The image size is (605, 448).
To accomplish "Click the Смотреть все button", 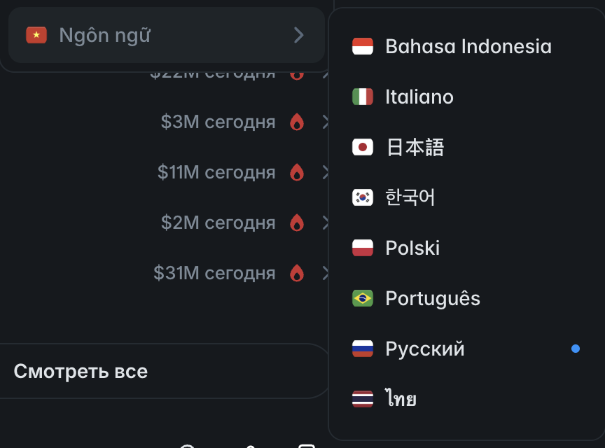I will click(81, 371).
